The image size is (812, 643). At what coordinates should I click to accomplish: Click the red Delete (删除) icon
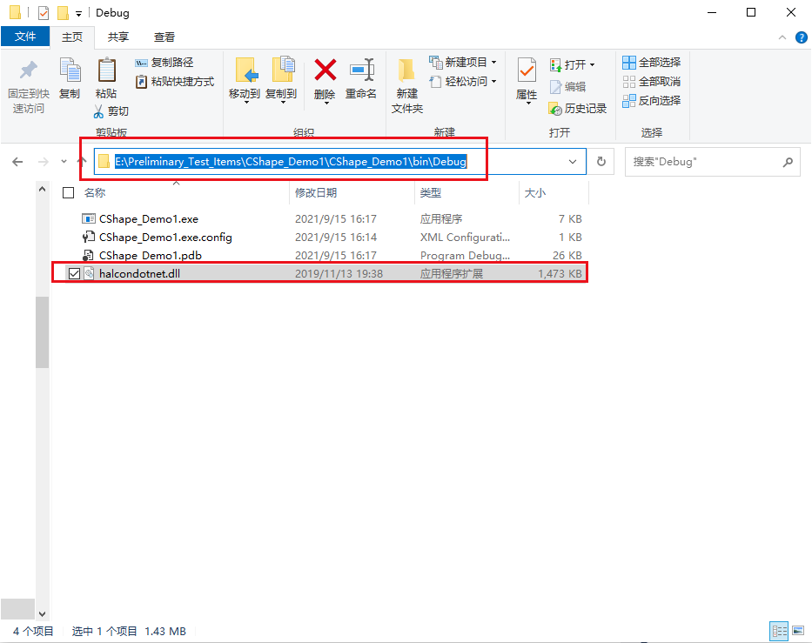[325, 70]
